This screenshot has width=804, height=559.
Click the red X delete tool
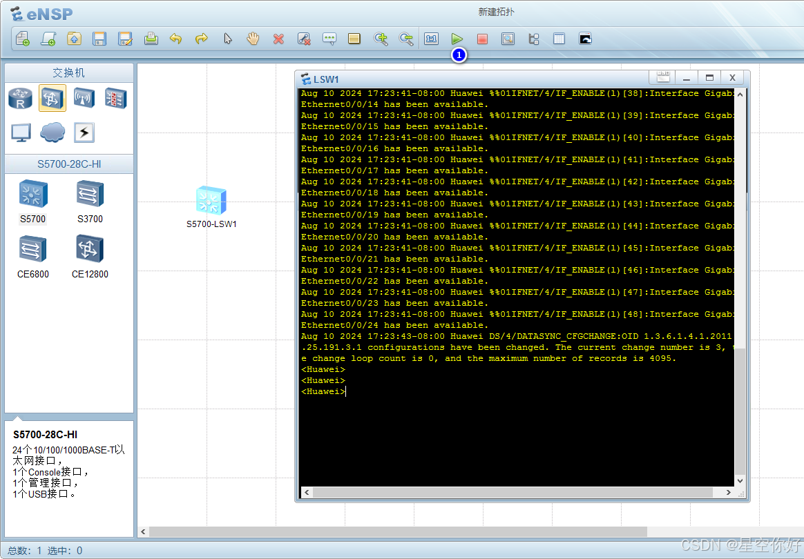(278, 39)
